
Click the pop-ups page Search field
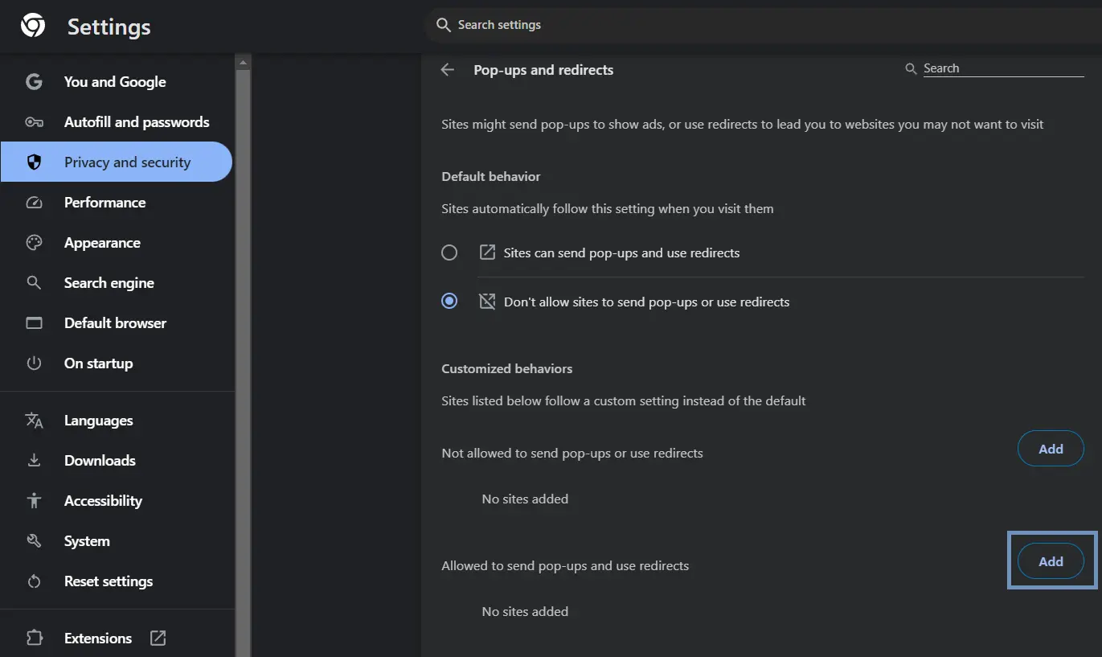click(1002, 69)
